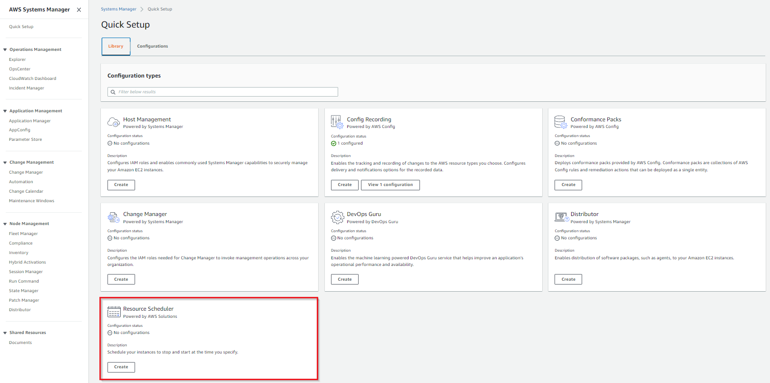Collapse the Shared Resources section
Viewport: 770px width, 383px height.
coord(5,333)
